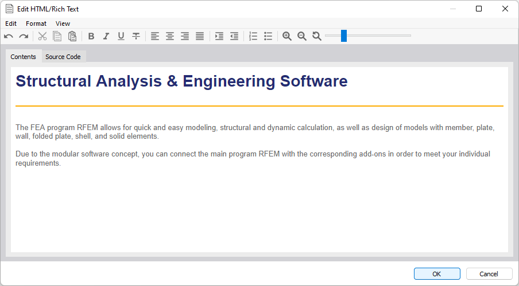Image resolution: width=519 pixels, height=286 pixels.
Task: Paste clipboard using paste icon
Action: click(72, 36)
